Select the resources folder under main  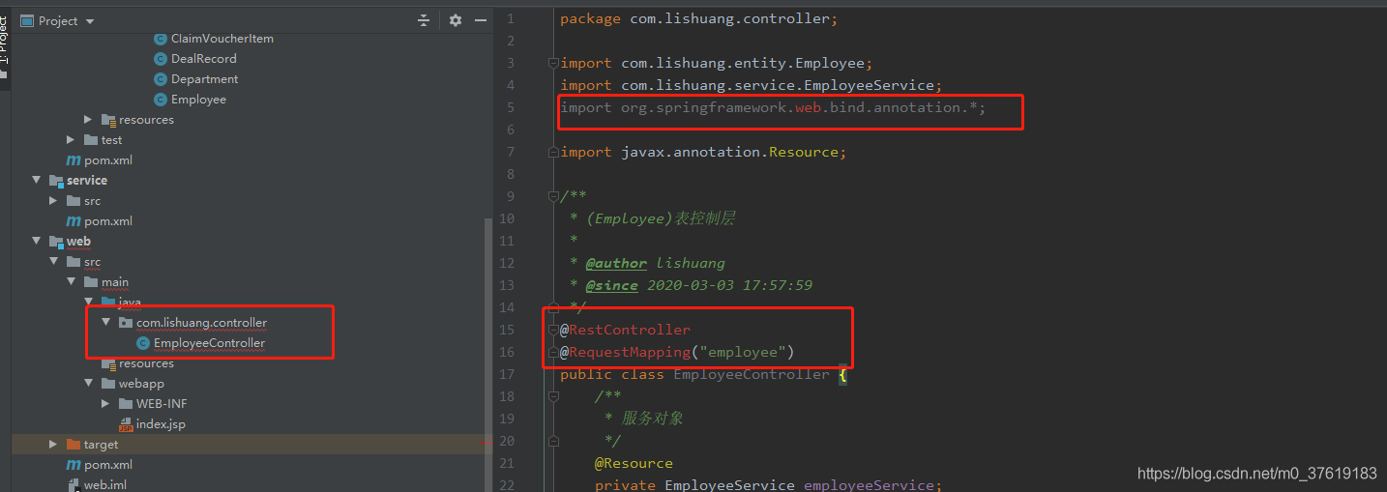pyautogui.click(x=146, y=363)
